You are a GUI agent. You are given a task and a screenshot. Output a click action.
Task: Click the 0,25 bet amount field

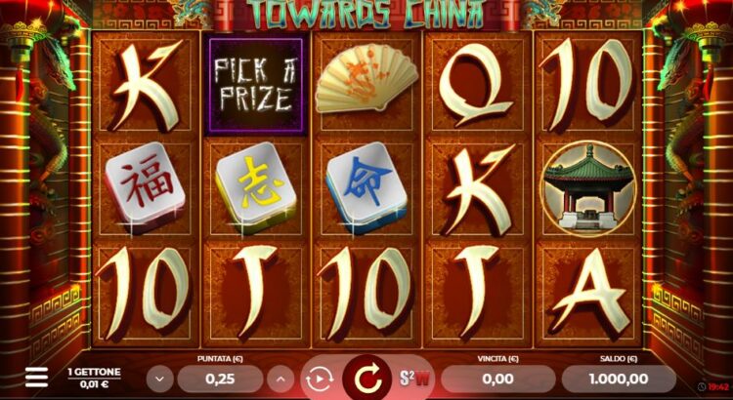pyautogui.click(x=220, y=379)
